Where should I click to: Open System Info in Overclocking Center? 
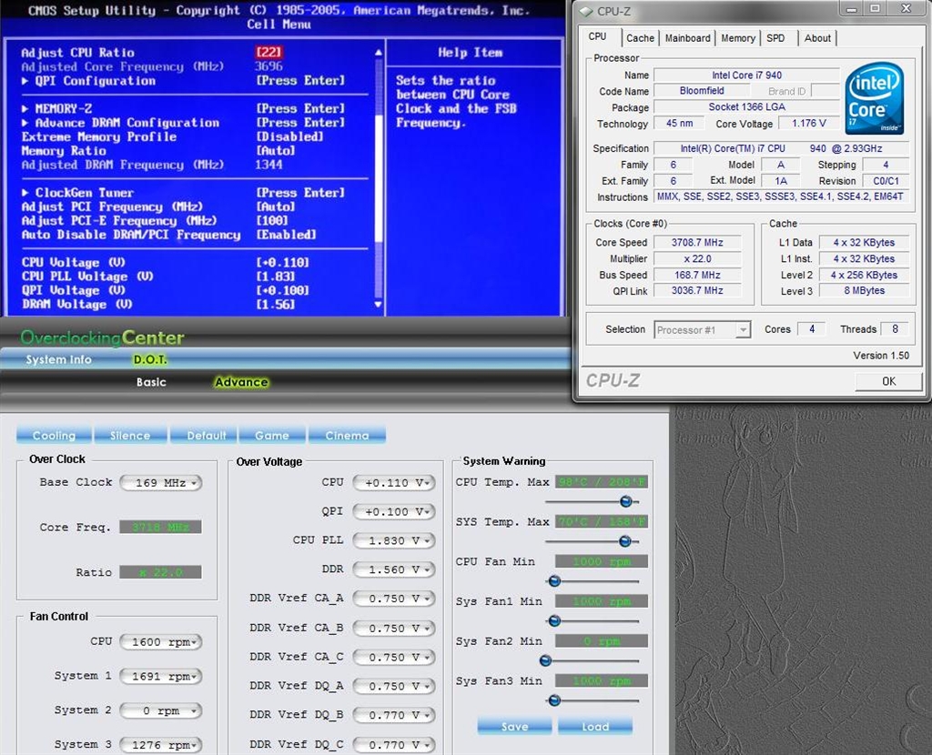pyautogui.click(x=58, y=359)
